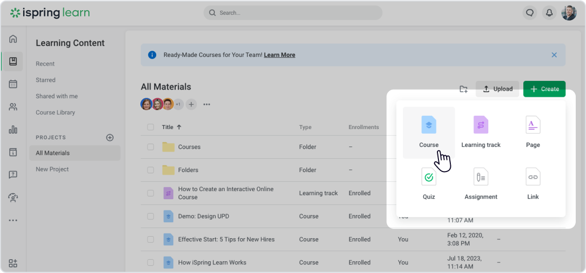Add a new project with plus icon
586x273 pixels.
[x=110, y=137]
